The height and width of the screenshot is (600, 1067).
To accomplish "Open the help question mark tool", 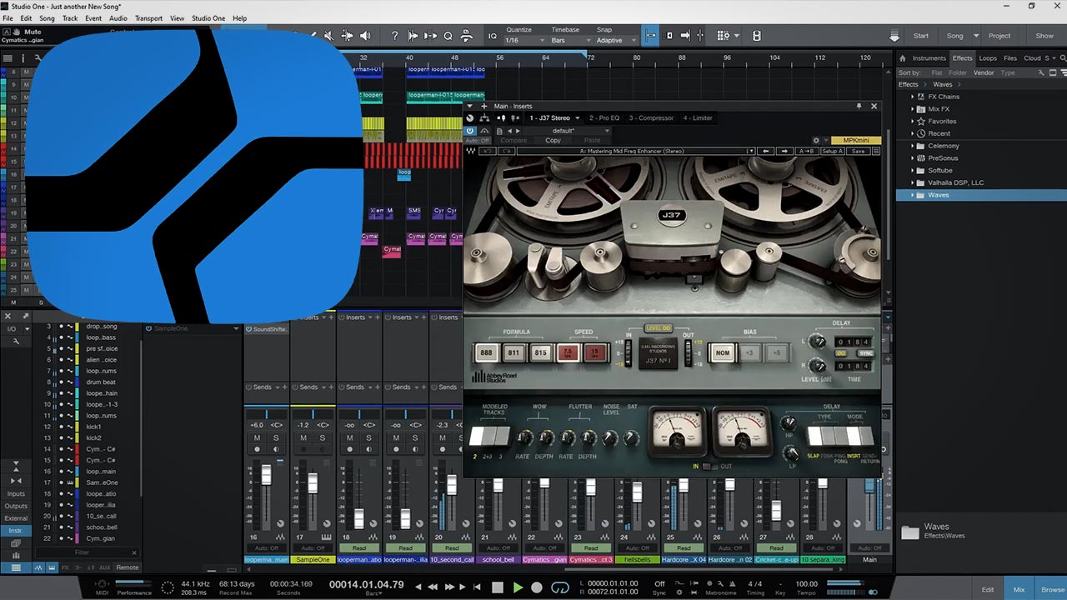I will point(394,36).
